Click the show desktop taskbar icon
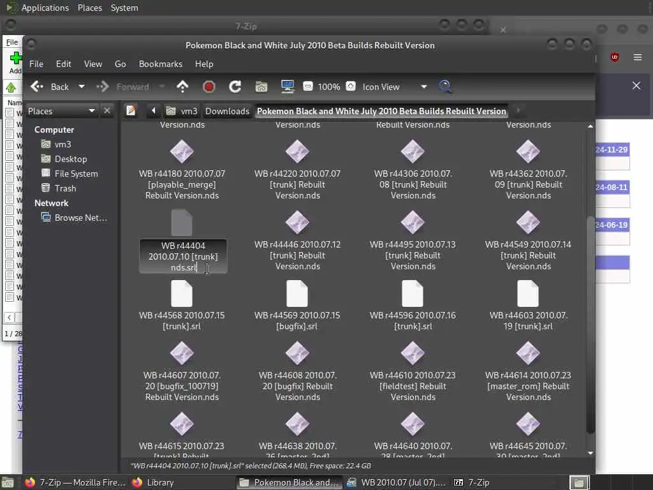The width and height of the screenshot is (653, 490). (8, 482)
